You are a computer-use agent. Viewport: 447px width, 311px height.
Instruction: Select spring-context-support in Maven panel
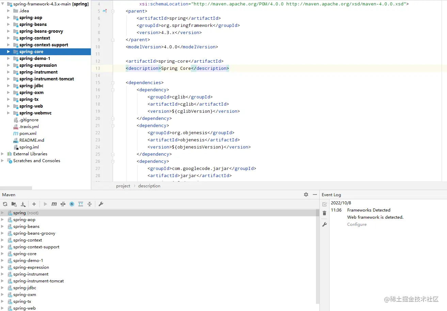[36, 247]
